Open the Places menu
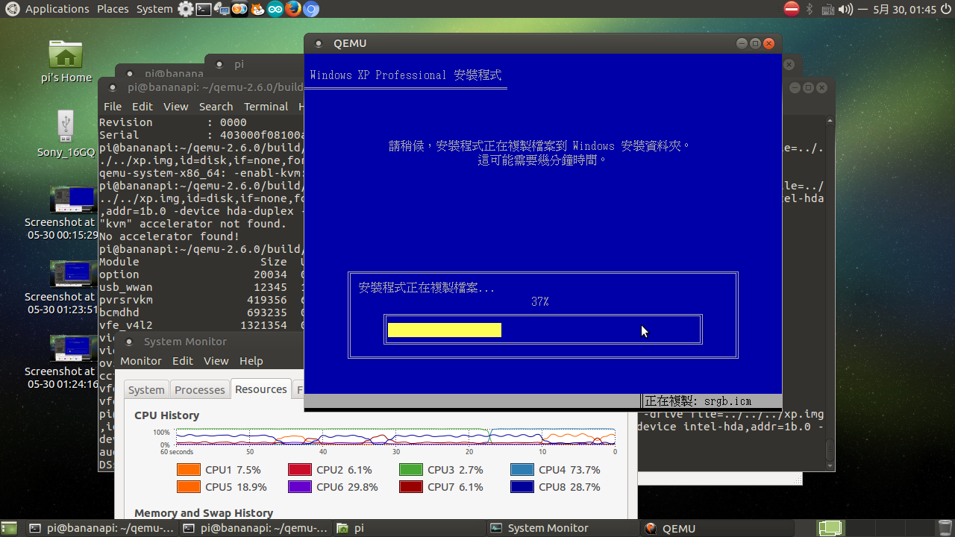The width and height of the screenshot is (955, 537). pos(113,9)
